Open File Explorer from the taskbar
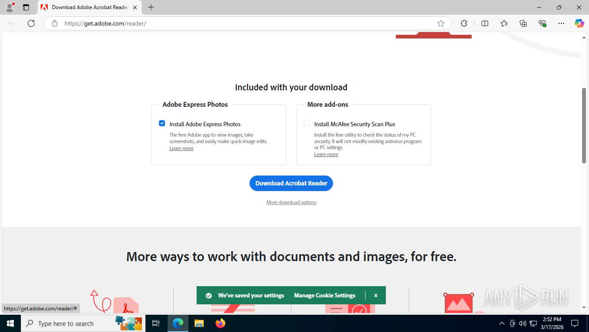This screenshot has height=332, width=589. (199, 323)
